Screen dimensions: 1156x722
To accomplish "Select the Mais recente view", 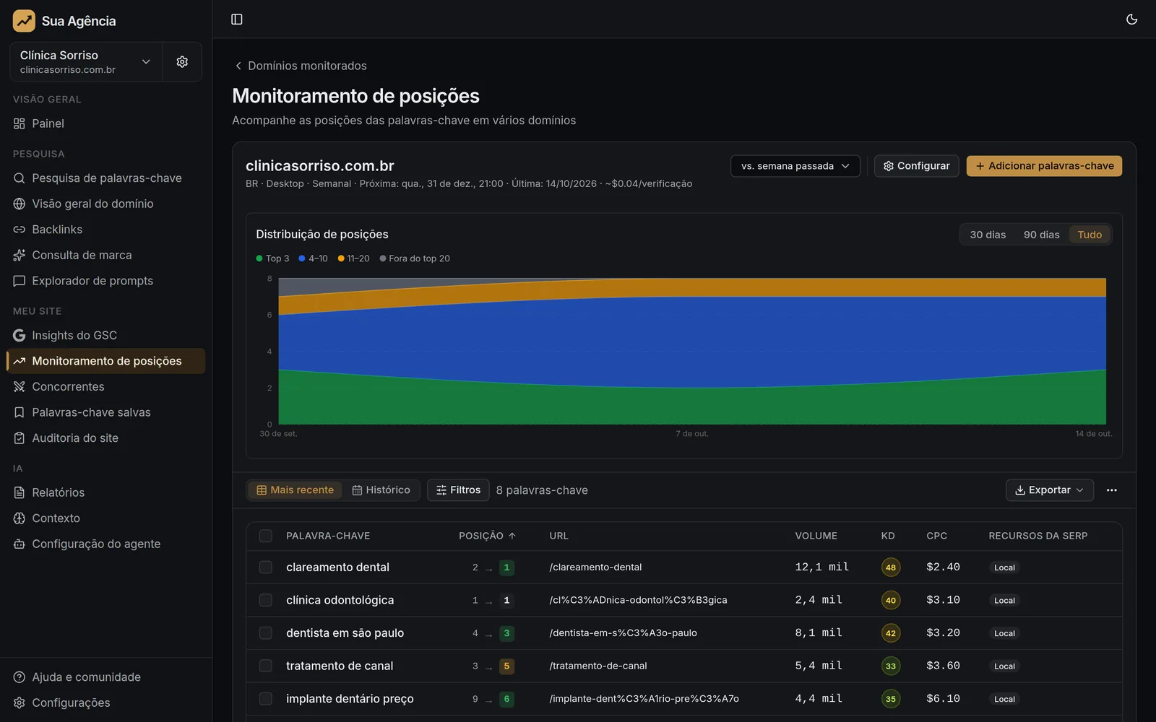I will [x=296, y=490].
